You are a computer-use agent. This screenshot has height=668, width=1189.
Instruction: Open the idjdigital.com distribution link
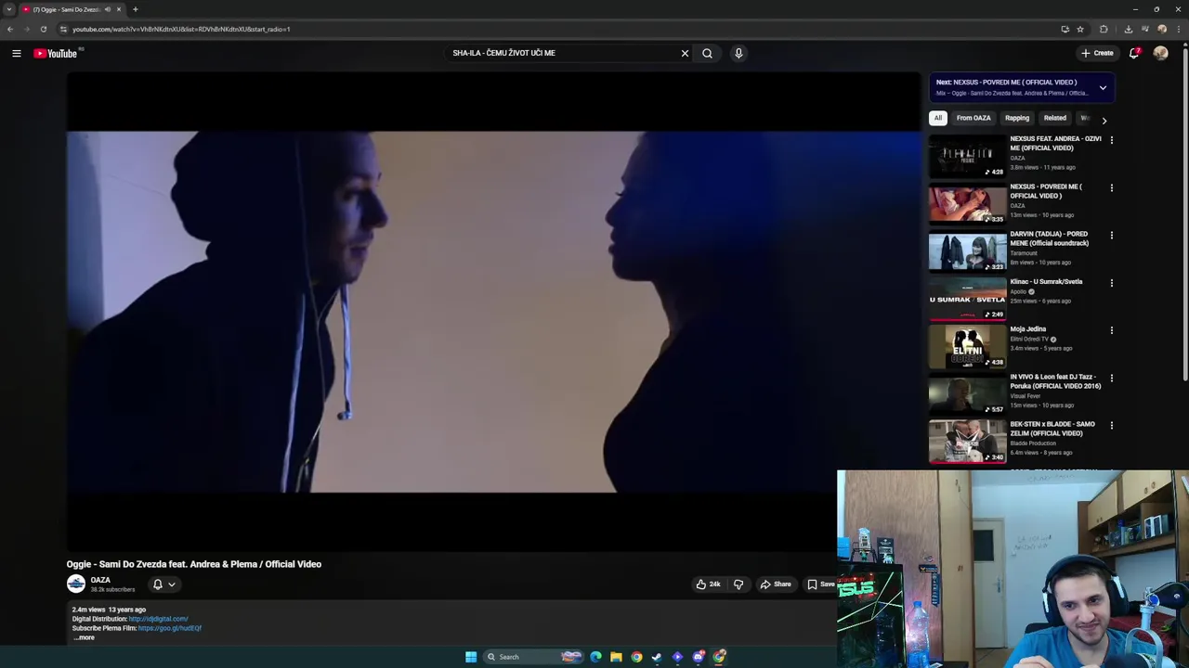coord(158,619)
